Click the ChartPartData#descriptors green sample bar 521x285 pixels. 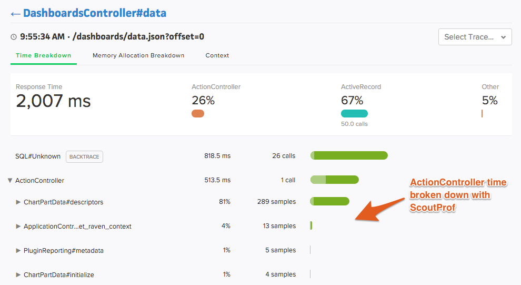(329, 201)
